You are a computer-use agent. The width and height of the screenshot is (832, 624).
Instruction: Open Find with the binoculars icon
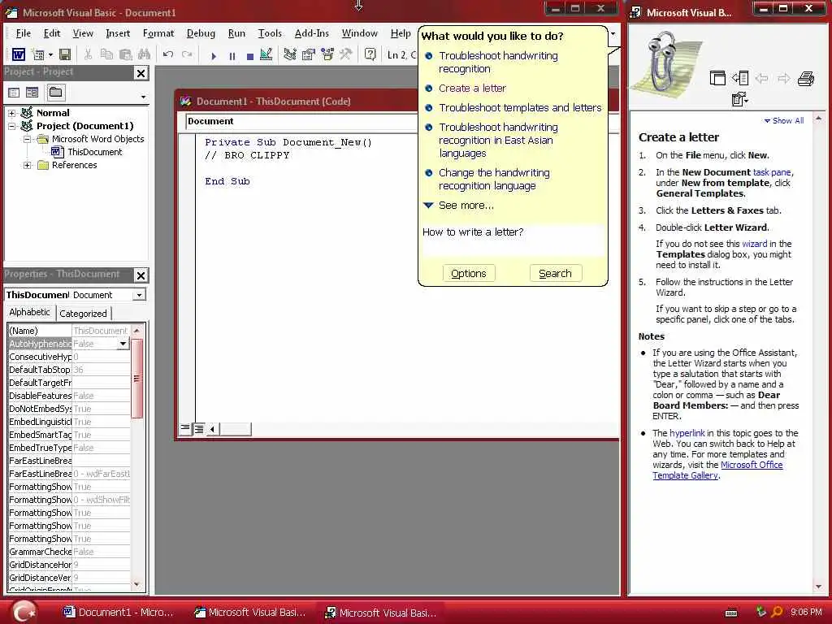144,54
